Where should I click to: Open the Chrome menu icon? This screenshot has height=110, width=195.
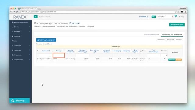[x=185, y=12]
